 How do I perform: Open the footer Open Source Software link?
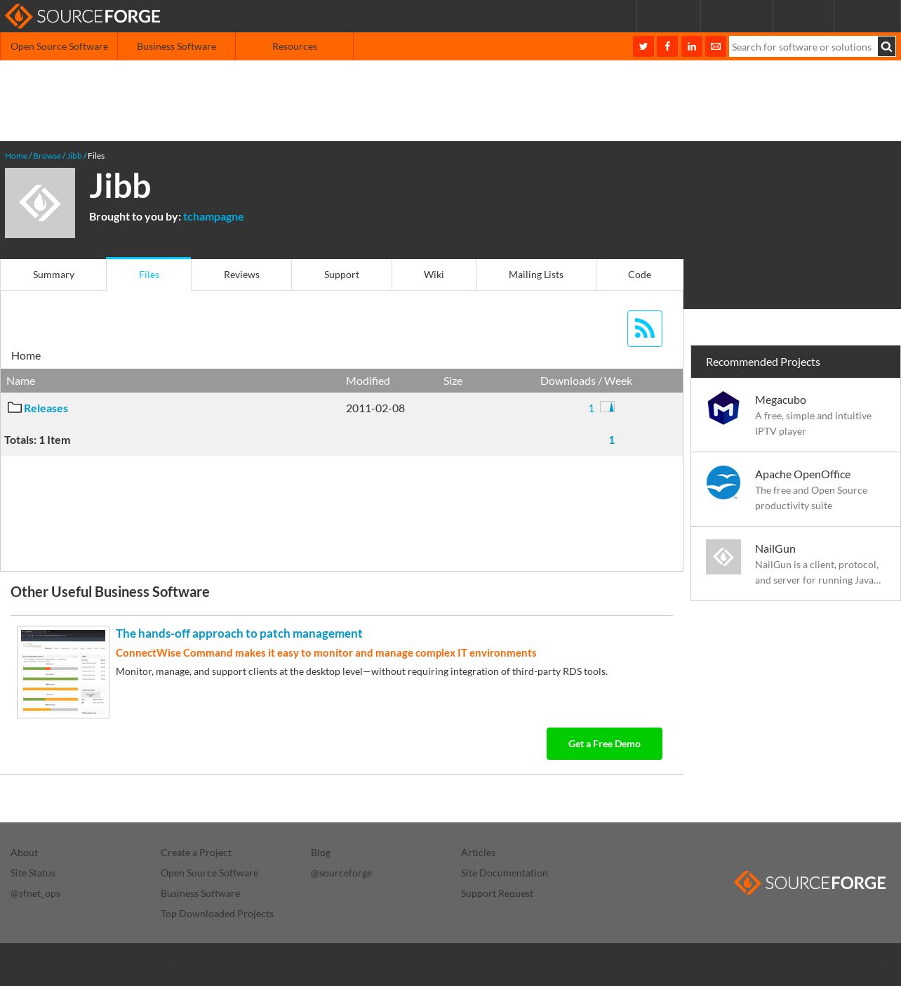click(x=209, y=873)
